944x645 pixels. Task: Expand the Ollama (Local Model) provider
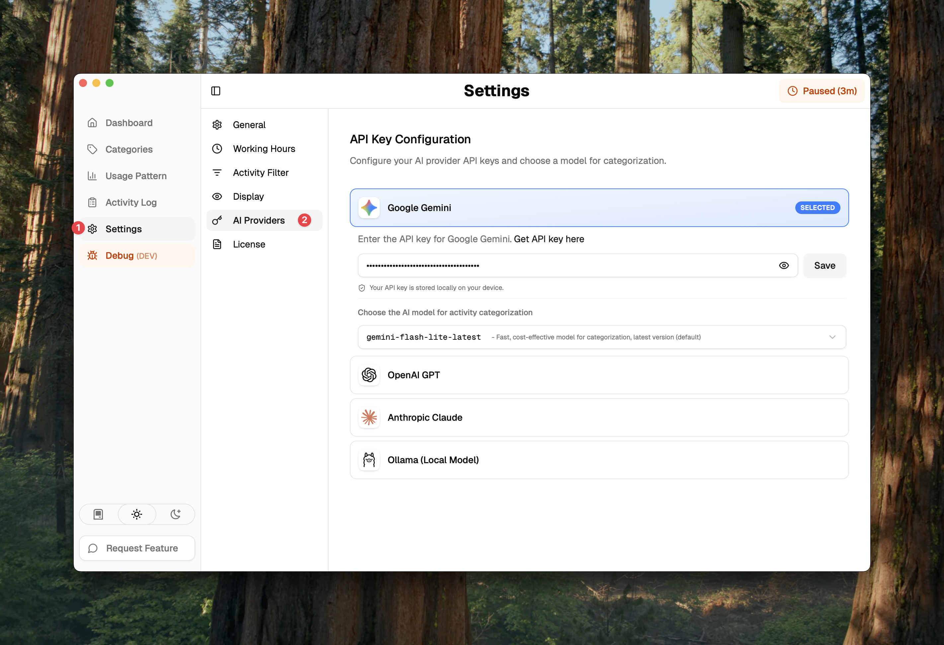click(599, 460)
